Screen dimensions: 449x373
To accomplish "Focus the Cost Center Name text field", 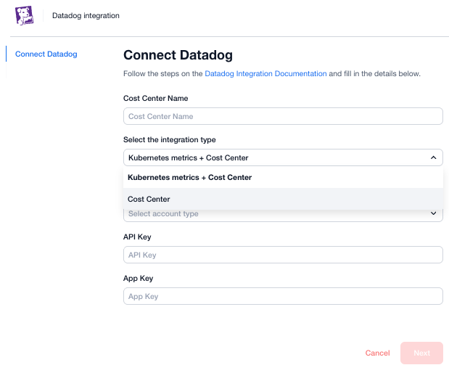I will coord(283,116).
